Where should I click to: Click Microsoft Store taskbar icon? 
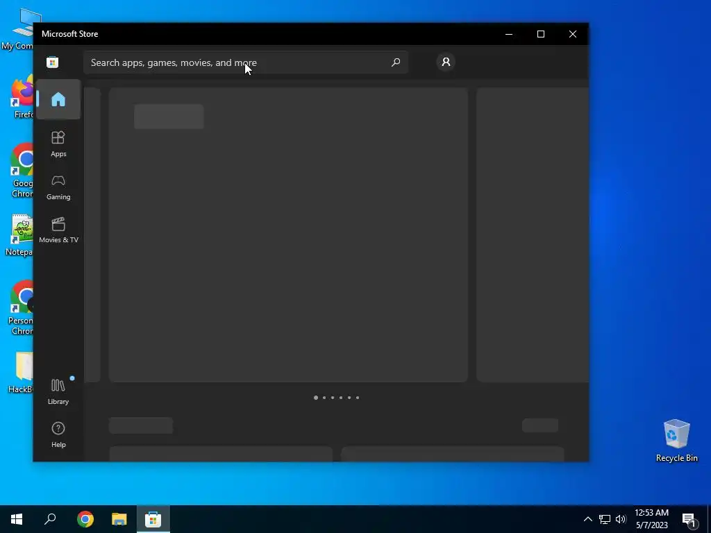point(153,519)
